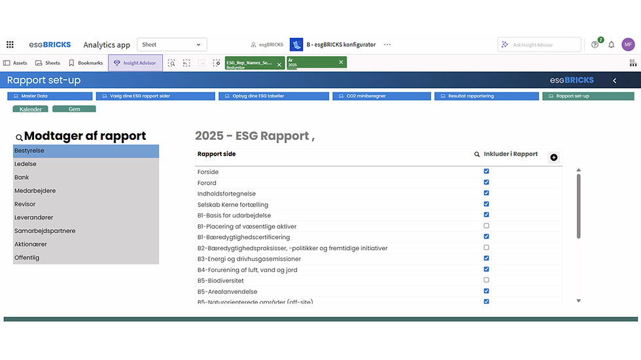
Task: Click the B - esgBRICKS konfigurator app icon
Action: click(x=296, y=44)
